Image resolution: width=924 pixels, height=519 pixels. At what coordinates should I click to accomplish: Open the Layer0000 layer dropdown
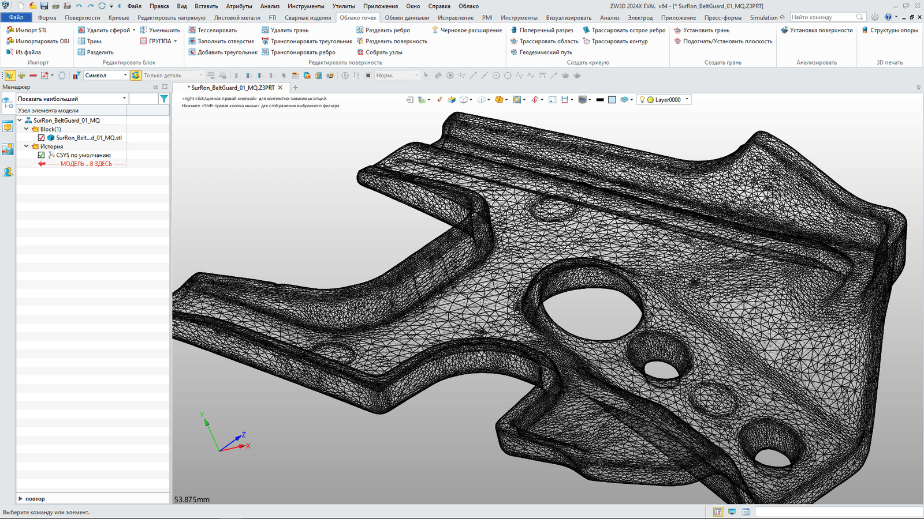[687, 100]
